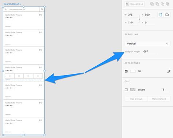Click the Make Default button
The width and height of the screenshot is (173, 138).
click(x=159, y=99)
